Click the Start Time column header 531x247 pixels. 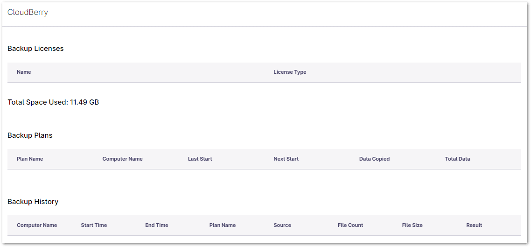(94, 226)
